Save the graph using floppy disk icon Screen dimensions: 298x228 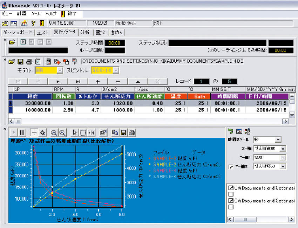(x=123, y=132)
